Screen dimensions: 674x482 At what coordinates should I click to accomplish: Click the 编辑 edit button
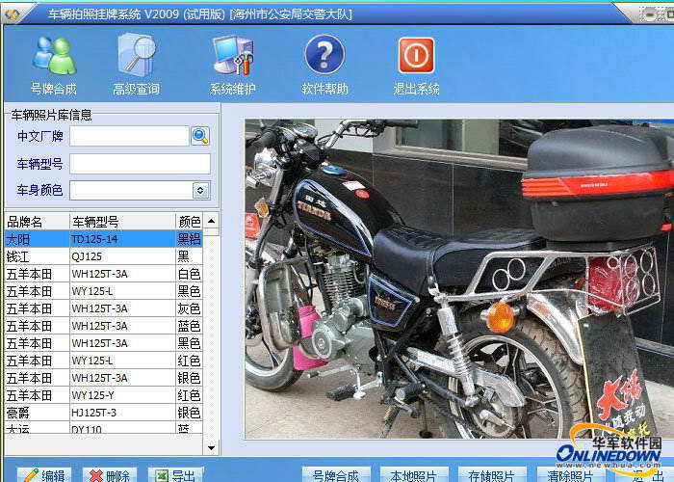click(x=44, y=475)
